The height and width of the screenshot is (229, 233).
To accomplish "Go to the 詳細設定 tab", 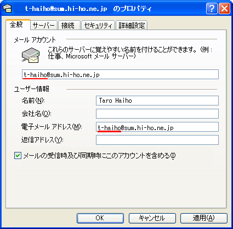I will [132, 25].
